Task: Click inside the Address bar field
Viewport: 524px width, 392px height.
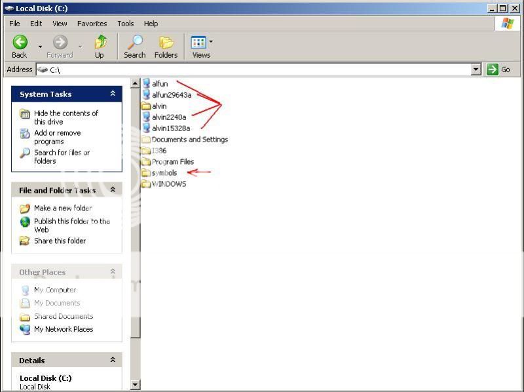Action: pyautogui.click(x=254, y=69)
